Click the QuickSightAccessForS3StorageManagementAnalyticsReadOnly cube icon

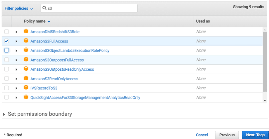[x=26, y=97]
